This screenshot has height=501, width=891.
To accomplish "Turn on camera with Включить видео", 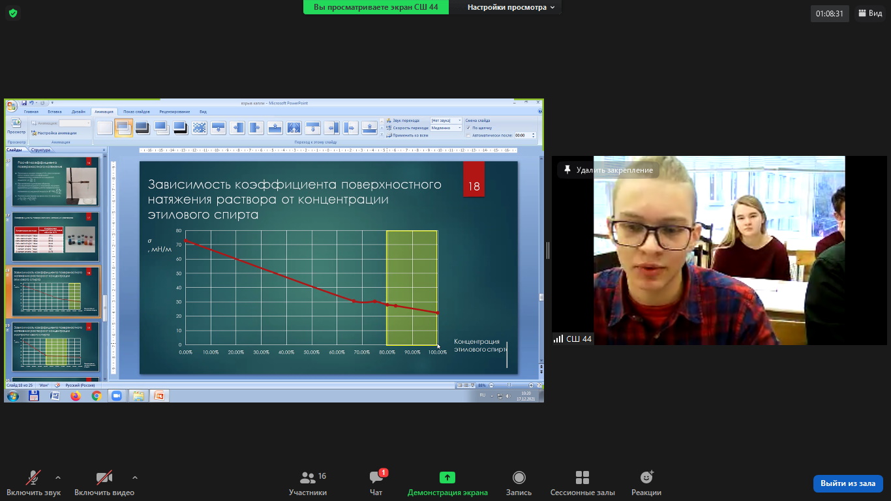I will pyautogui.click(x=104, y=483).
